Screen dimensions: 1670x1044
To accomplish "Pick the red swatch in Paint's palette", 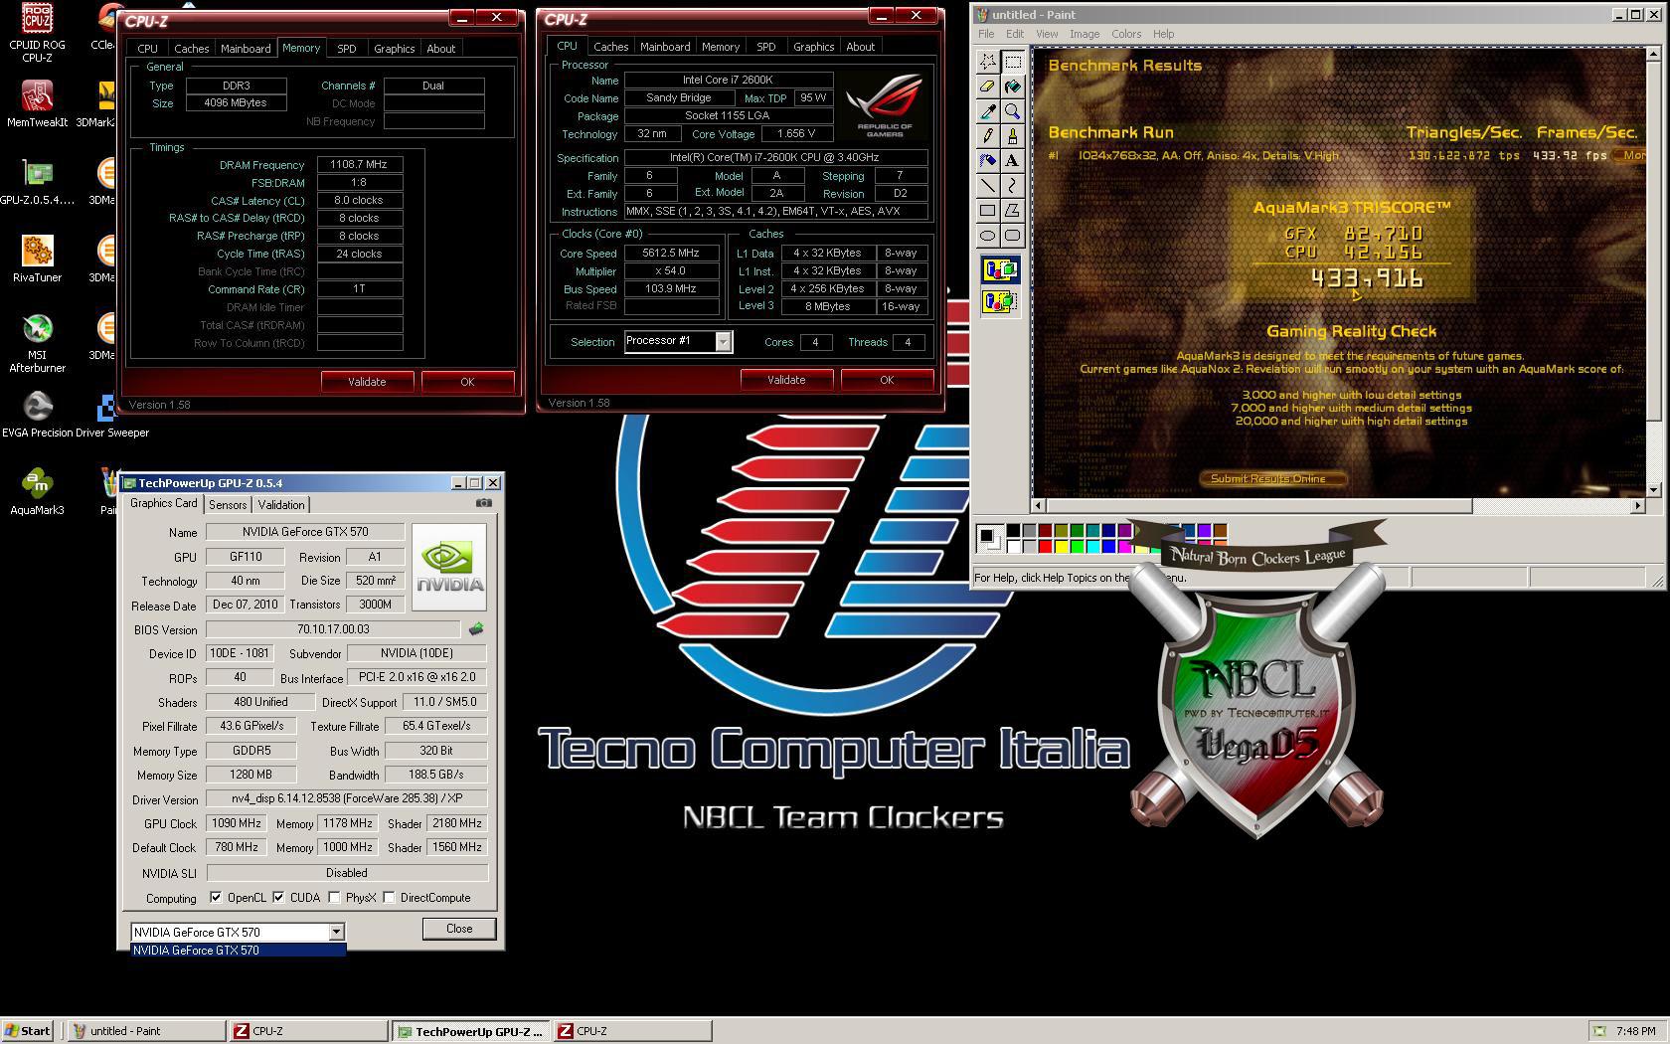I will click(1045, 546).
